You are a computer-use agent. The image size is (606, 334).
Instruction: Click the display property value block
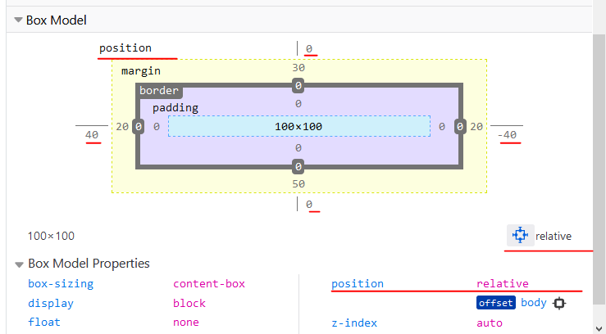tap(189, 303)
